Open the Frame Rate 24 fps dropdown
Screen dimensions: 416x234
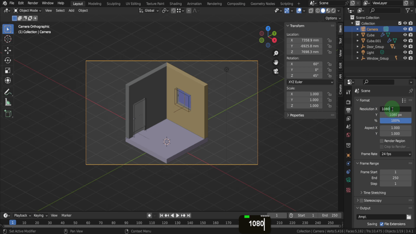pyautogui.click(x=396, y=154)
